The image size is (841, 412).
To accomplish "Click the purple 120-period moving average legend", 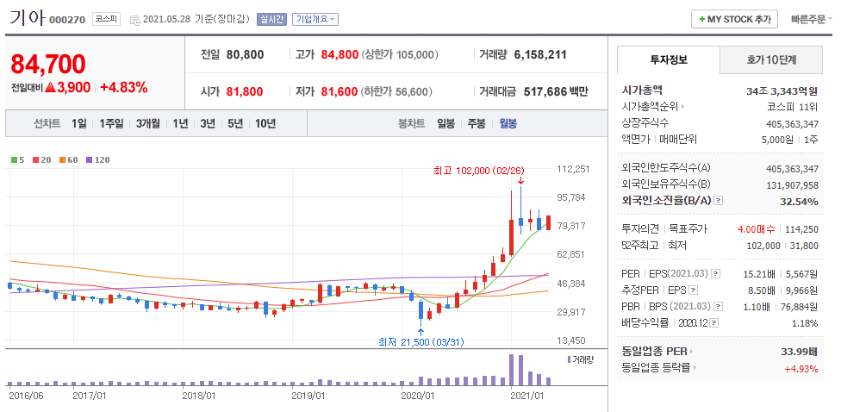I will point(97,159).
